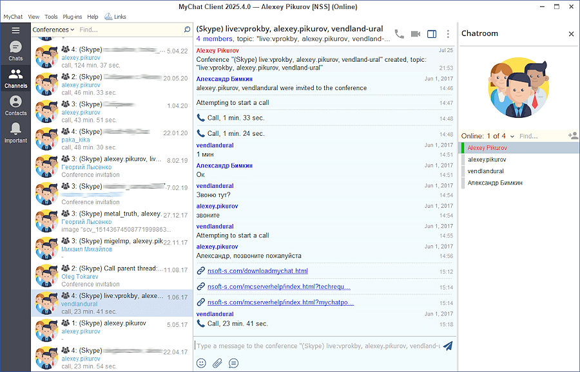The height and width of the screenshot is (372, 580).
Task: Go to Contacts in the sidebar
Action: pyautogui.click(x=15, y=106)
